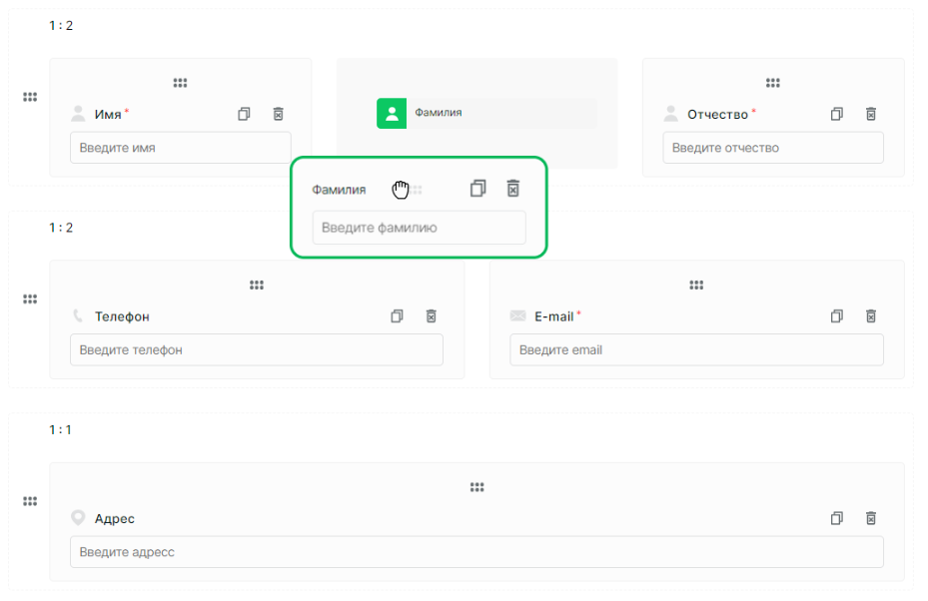Delete the Отчество field

[871, 114]
